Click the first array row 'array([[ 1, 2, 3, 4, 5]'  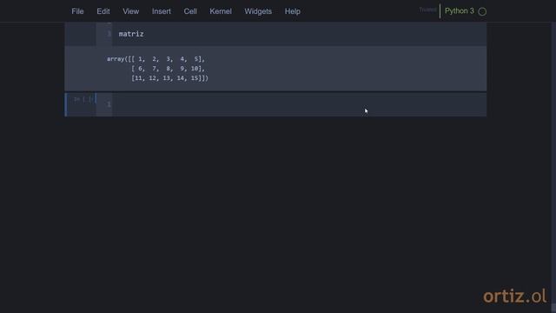(156, 59)
